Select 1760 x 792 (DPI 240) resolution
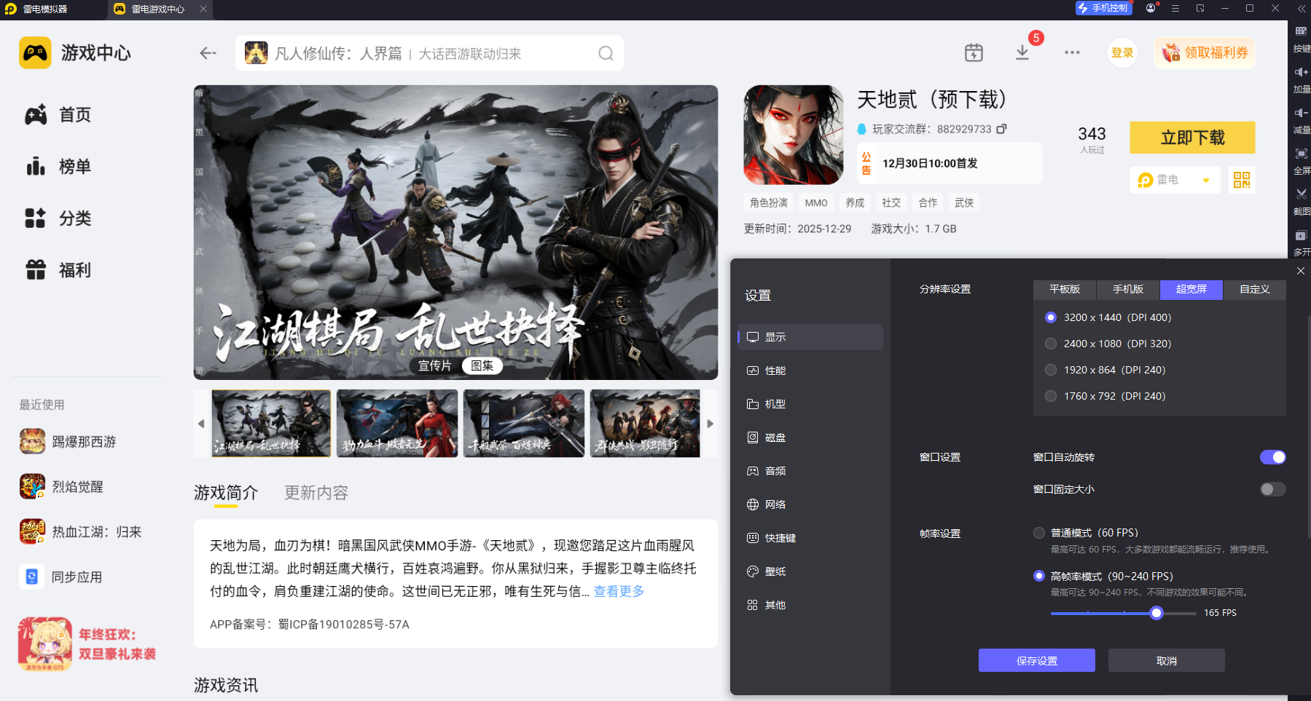Image resolution: width=1311 pixels, height=701 pixels. click(1051, 396)
